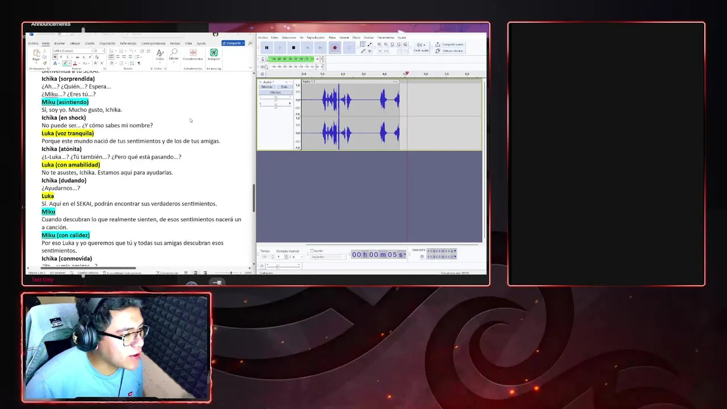Viewport: 727px width, 409px height.
Task: Click the Format Painter icon in Word
Action: (45, 63)
